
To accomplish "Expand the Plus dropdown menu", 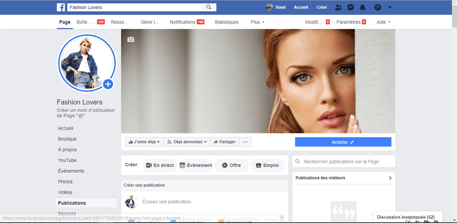I will [257, 22].
